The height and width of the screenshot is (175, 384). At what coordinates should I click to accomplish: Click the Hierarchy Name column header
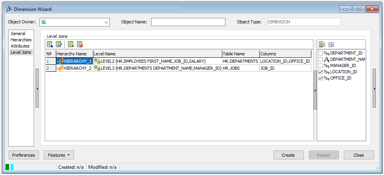point(75,54)
